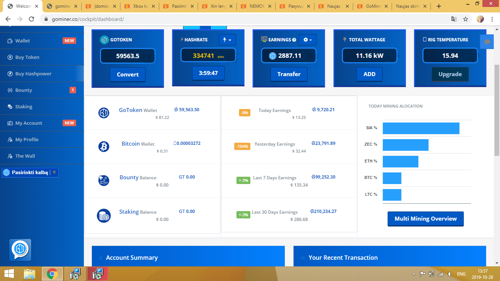This screenshot has width=500, height=281.
Task: Go to The Wall sidebar item
Action: tap(42, 156)
